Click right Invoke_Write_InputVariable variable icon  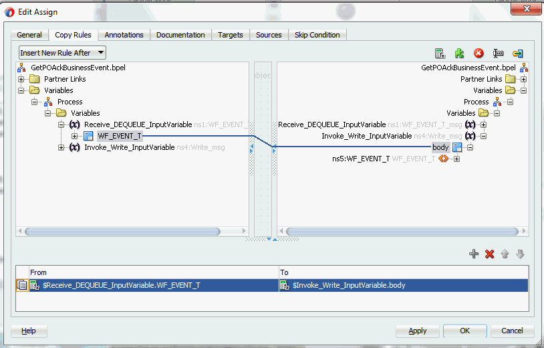(x=470, y=136)
